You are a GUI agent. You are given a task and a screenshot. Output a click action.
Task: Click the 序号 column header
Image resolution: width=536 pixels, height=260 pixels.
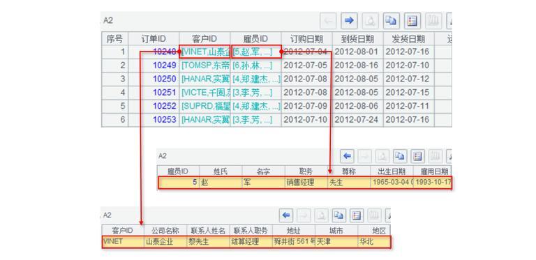pos(115,39)
